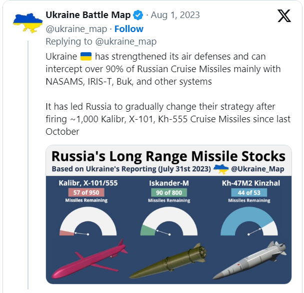Click the Aug 1, 2023 timestamp
The width and height of the screenshot is (304, 293).
point(175,15)
